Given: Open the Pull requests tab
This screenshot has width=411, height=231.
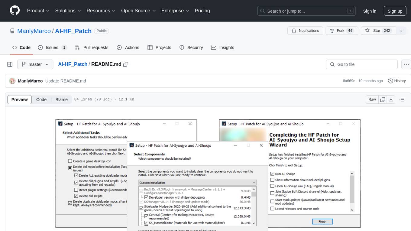Looking at the screenshot, I should (92, 47).
